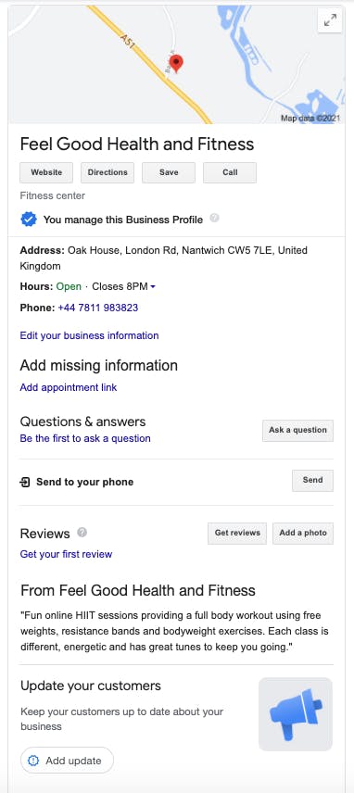
Task: Get Directions to the business
Action: click(x=107, y=172)
